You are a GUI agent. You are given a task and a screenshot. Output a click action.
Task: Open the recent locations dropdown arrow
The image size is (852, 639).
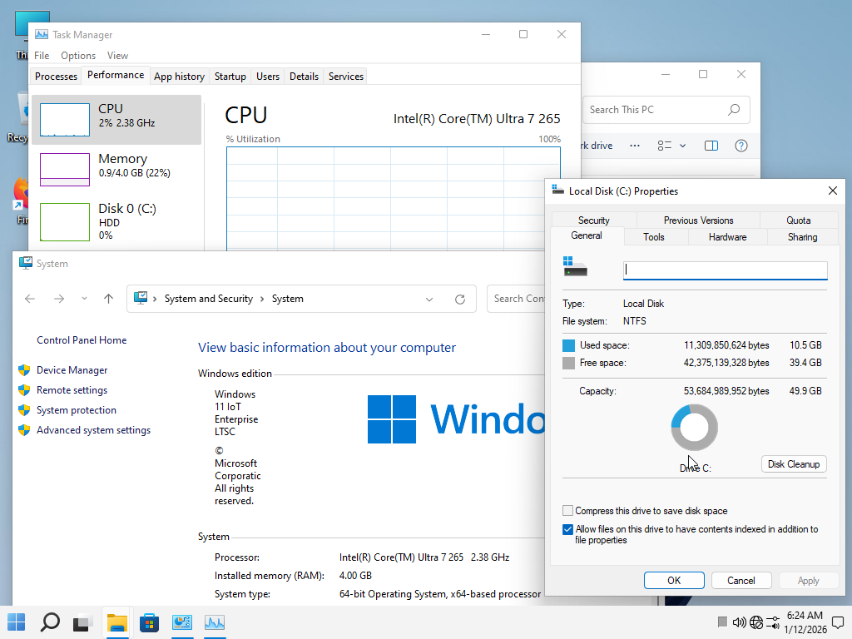tap(84, 299)
